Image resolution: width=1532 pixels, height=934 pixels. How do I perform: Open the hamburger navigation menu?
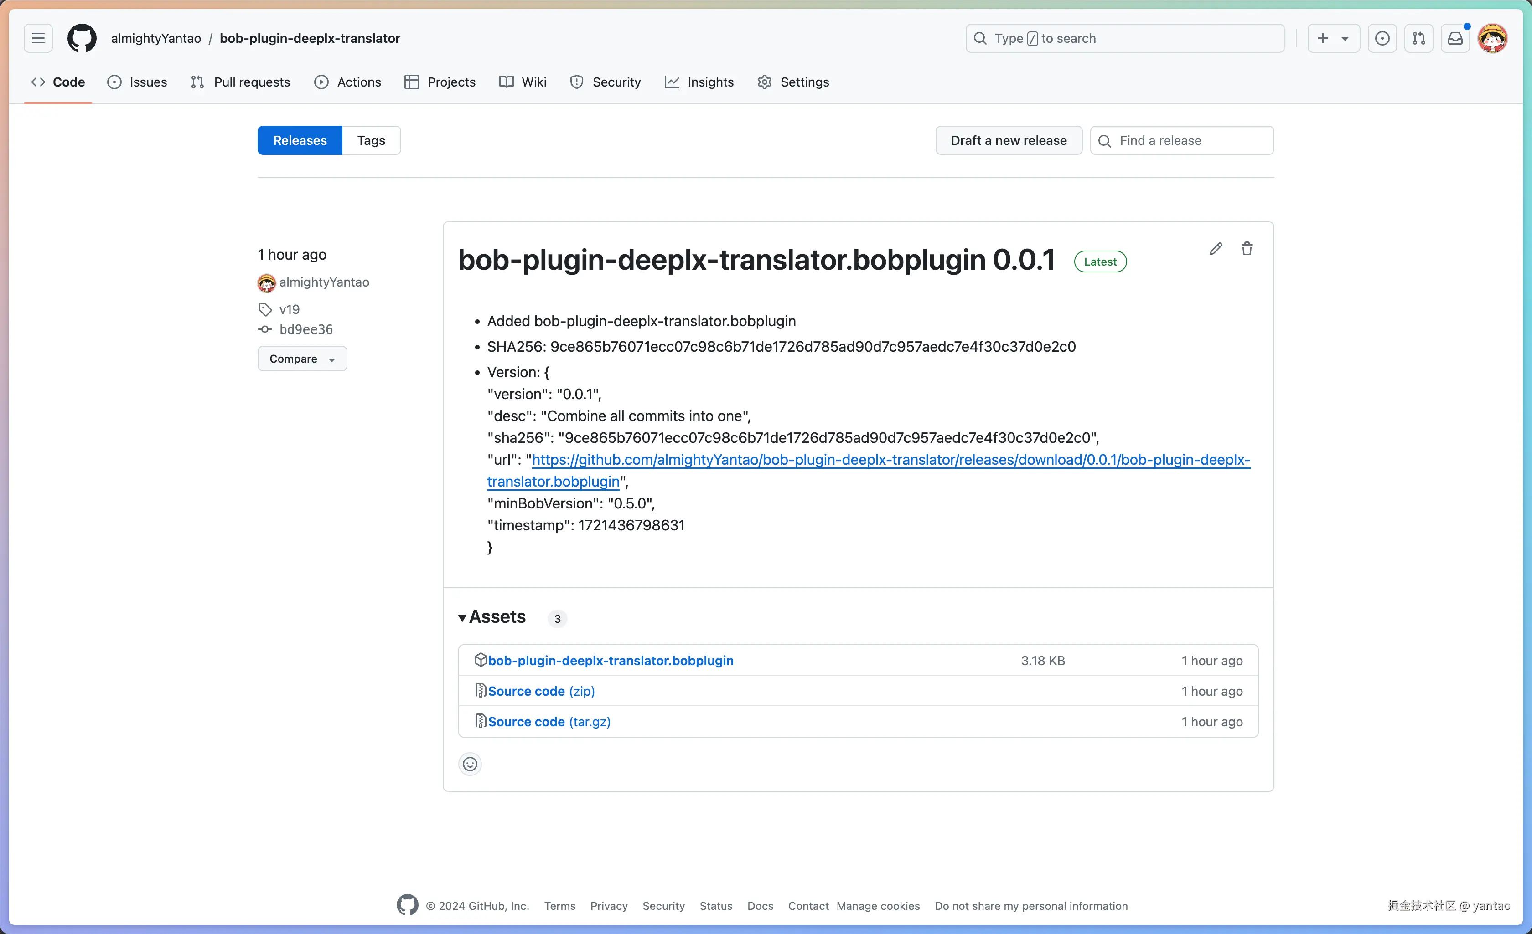coord(38,39)
